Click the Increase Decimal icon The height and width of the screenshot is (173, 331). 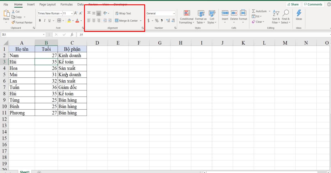click(168, 20)
